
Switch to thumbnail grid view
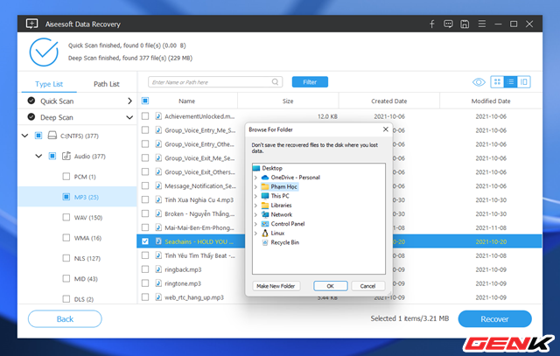pos(497,81)
